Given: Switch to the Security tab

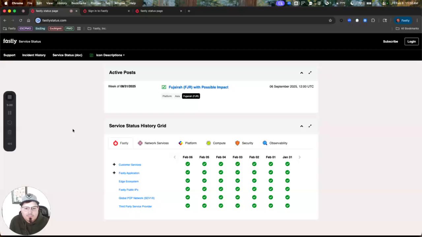Looking at the screenshot, I should click(x=244, y=143).
